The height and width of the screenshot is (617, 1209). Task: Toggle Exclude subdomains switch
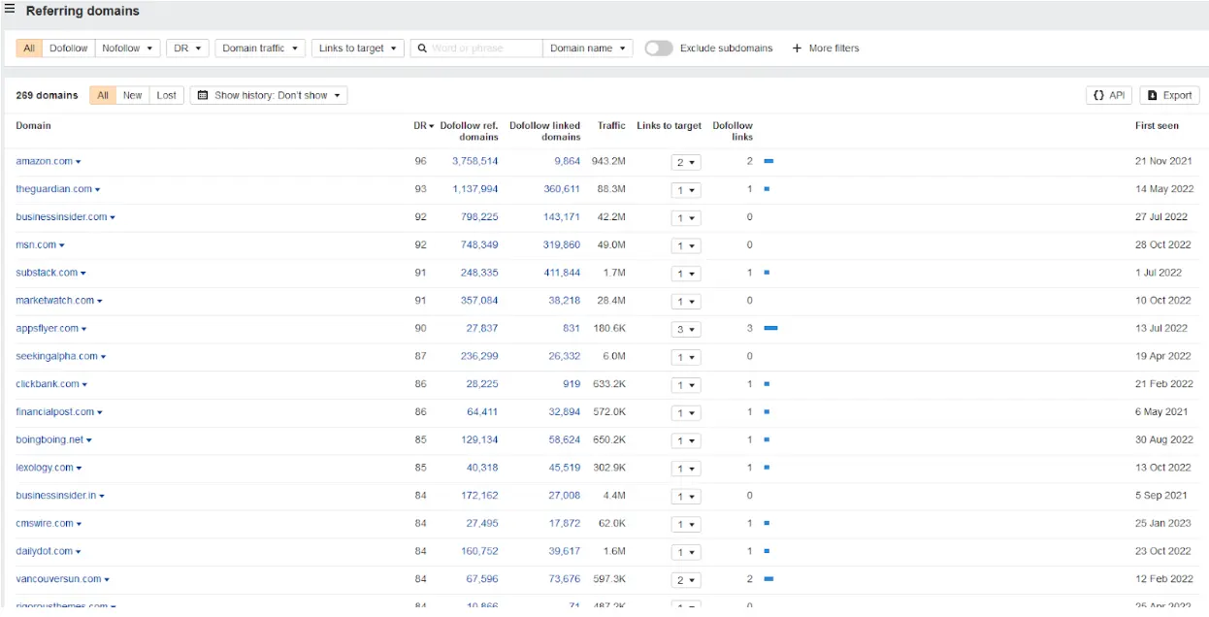tap(658, 49)
